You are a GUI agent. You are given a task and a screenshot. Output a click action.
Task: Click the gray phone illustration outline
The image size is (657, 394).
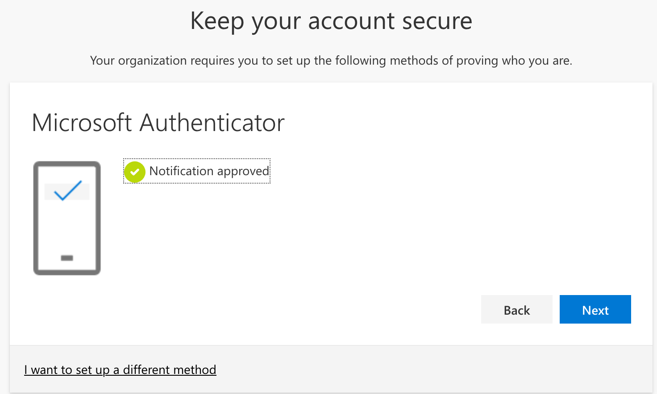pos(36,218)
